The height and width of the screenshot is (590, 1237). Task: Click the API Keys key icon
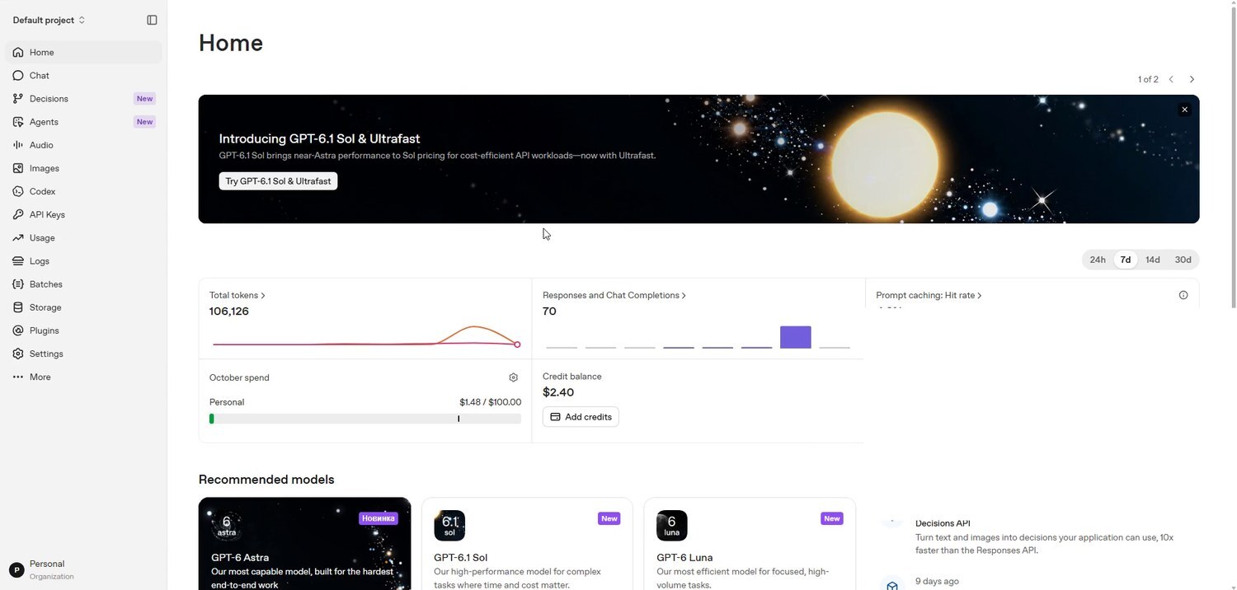(18, 214)
